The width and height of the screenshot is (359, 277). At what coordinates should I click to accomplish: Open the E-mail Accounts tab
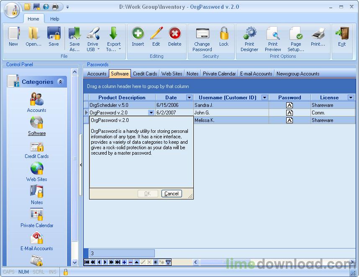(256, 74)
